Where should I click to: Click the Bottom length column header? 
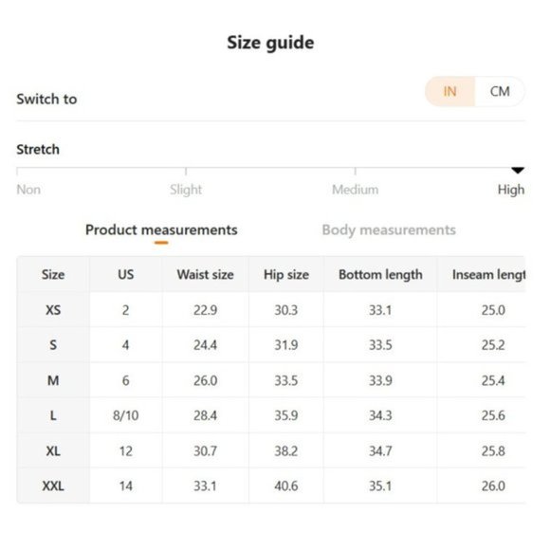pos(380,275)
